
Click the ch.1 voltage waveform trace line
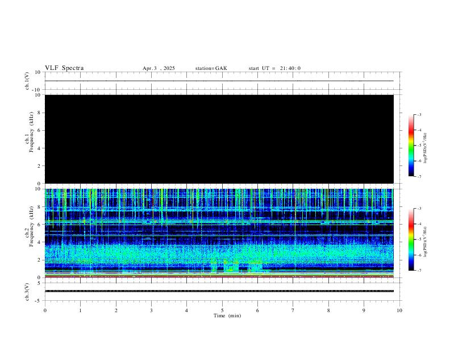point(219,81)
